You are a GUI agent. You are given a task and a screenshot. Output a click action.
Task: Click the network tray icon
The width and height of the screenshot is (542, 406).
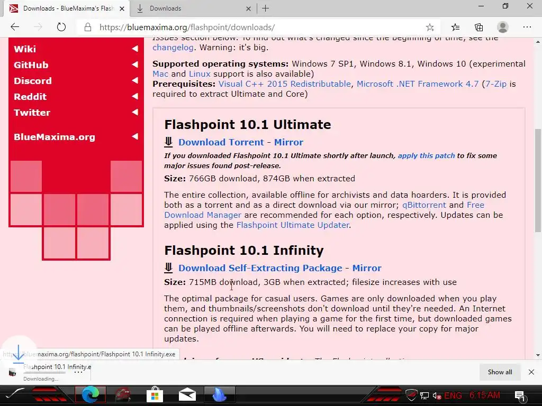point(424,395)
